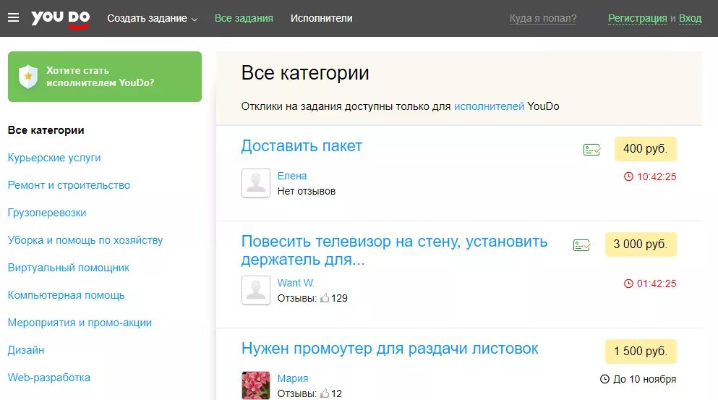
Task: Click the red clock icon beside 01:42:25
Action: (x=628, y=284)
